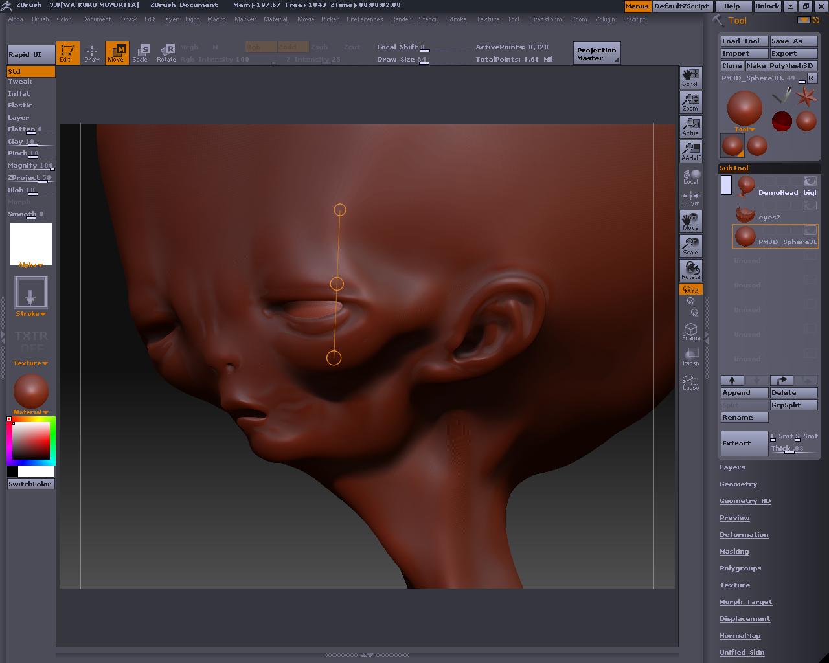
Task: Expand the Layers subpalette
Action: [x=732, y=467]
